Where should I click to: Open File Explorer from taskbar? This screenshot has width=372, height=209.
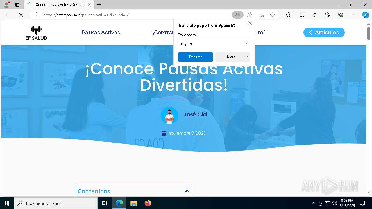tap(133, 203)
